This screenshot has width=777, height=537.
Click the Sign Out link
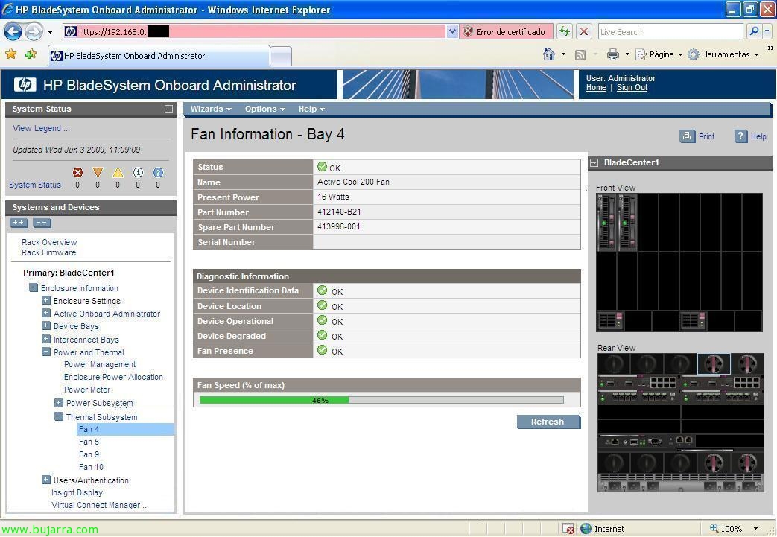(632, 88)
